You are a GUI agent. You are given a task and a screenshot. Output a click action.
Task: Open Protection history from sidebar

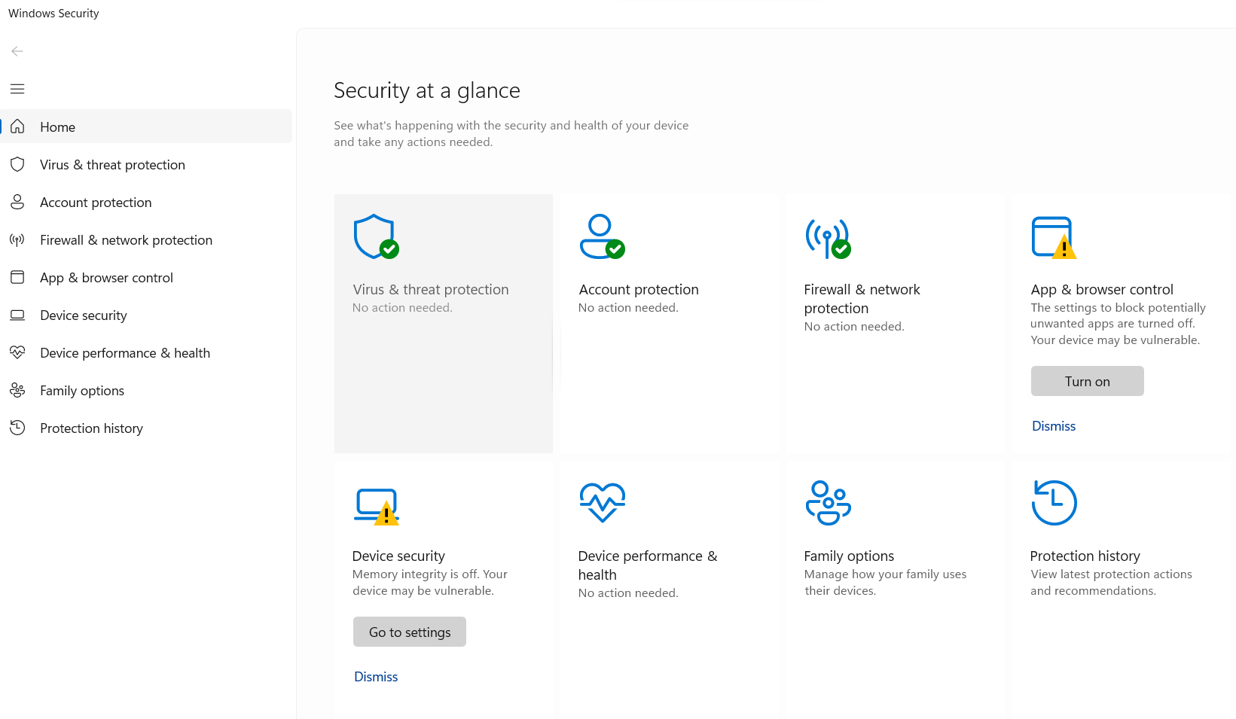[147, 428]
